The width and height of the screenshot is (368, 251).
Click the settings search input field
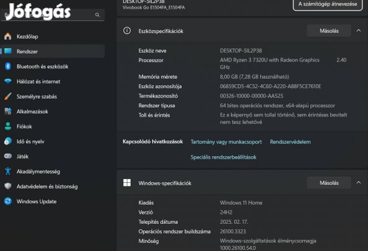(x=53, y=14)
